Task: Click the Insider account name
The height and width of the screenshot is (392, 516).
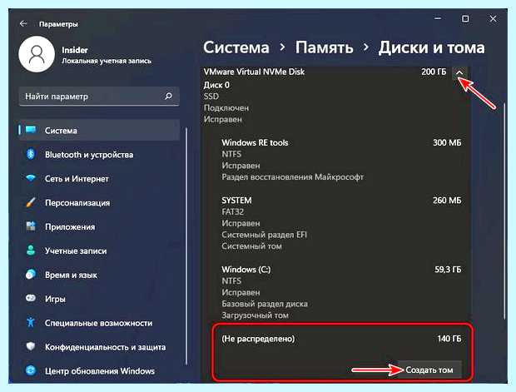Action: click(x=75, y=50)
